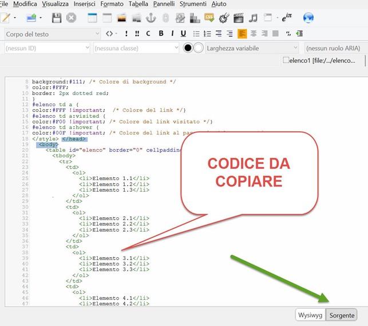Click the gray window frame icon
Viewport: 368px width, 326px height.
[267, 18]
